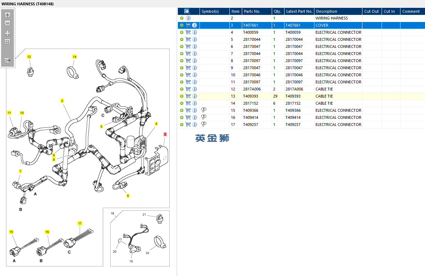Open info icon for COVER T407661

pos(195,25)
